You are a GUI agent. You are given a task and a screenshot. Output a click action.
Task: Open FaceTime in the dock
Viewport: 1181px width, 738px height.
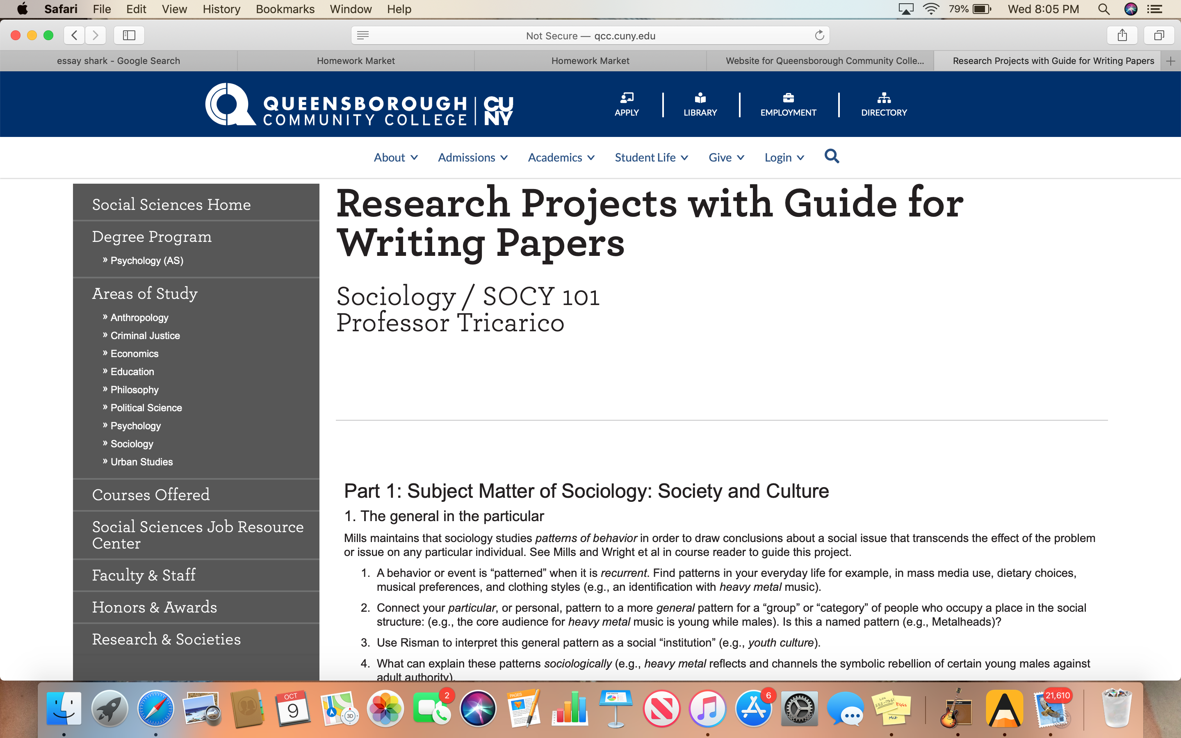(431, 708)
